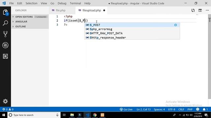The width and height of the screenshot is (211, 118).
Task: Open the Explorer view in activity bar
Action: (x=5, y=12)
